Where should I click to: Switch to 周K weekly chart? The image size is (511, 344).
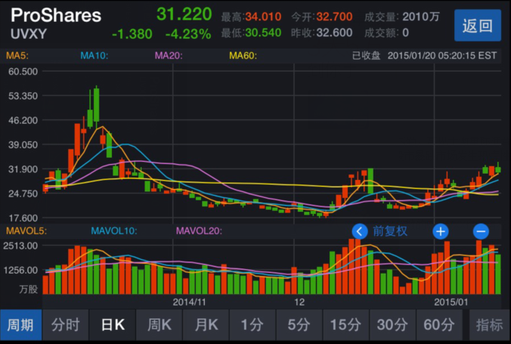point(159,325)
